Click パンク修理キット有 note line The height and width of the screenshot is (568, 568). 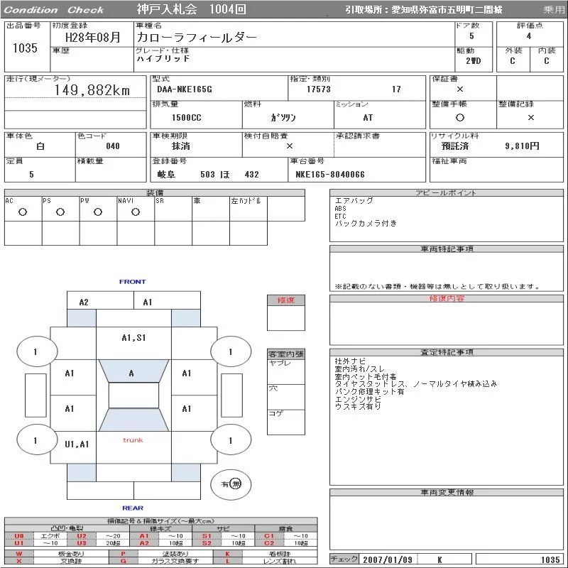coord(369,392)
